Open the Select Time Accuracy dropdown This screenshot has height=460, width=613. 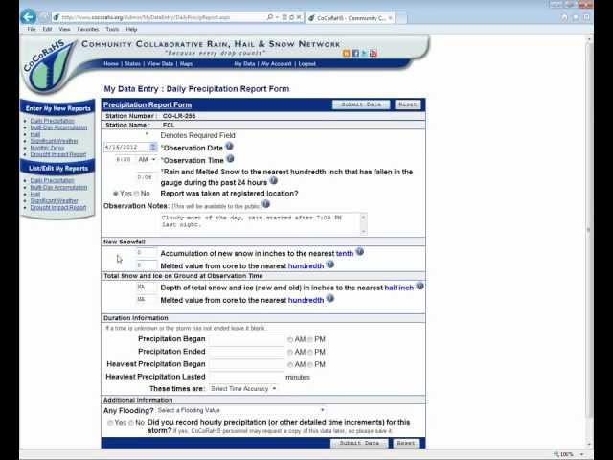click(243, 389)
